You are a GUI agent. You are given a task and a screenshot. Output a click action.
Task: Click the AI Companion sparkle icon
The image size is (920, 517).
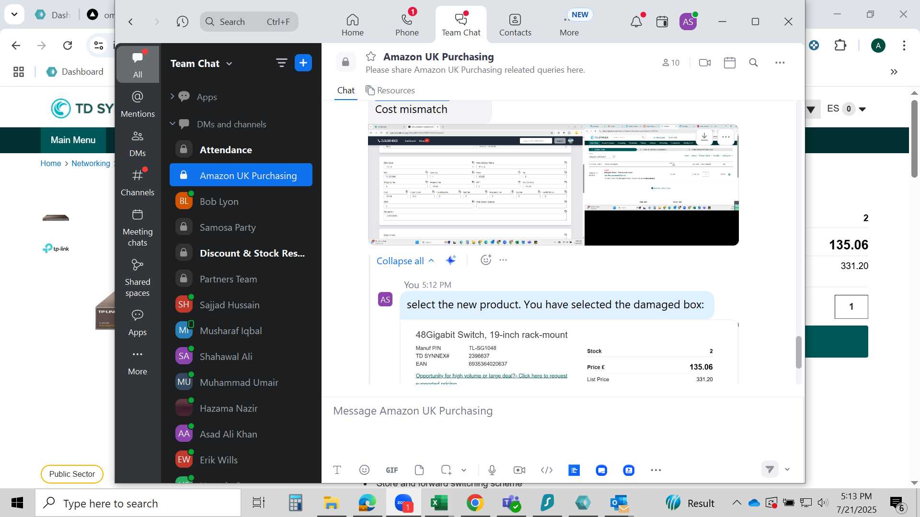(450, 260)
